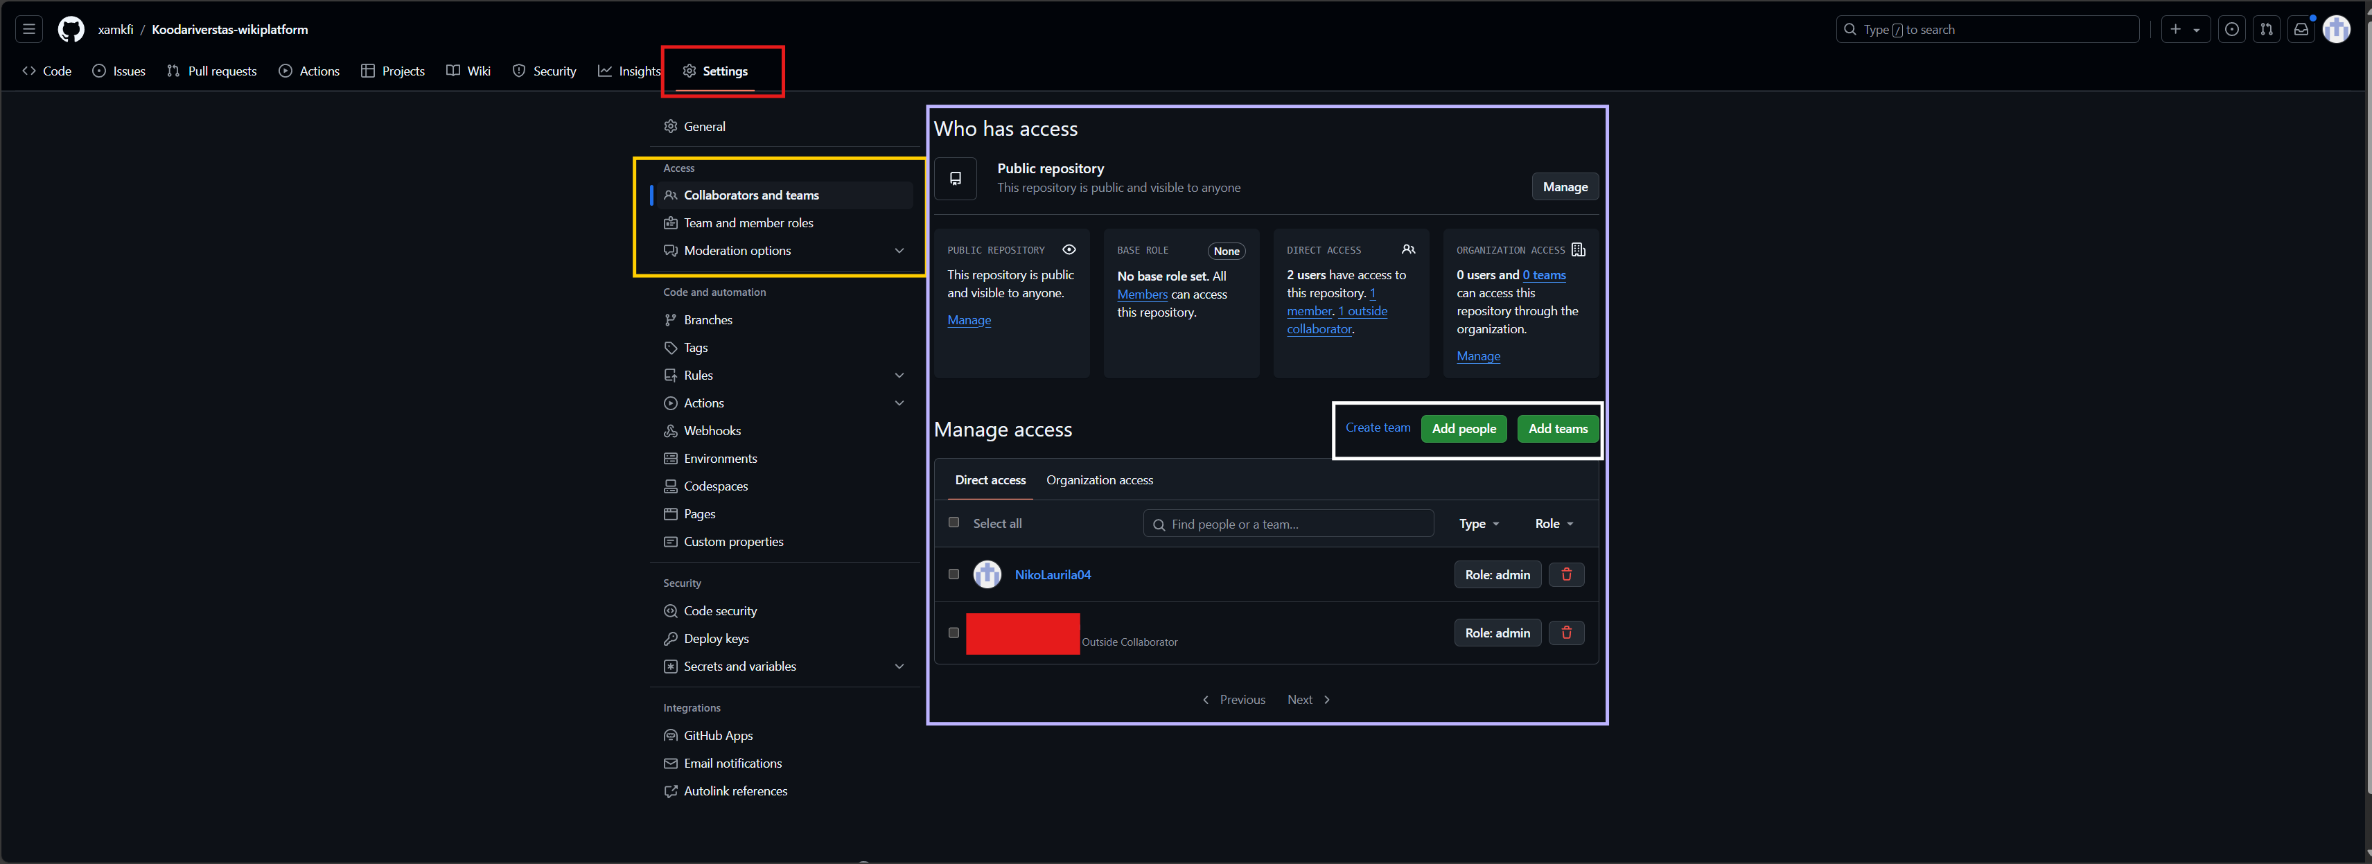Focus the Find people or team field
This screenshot has width=2372, height=864.
click(1289, 524)
